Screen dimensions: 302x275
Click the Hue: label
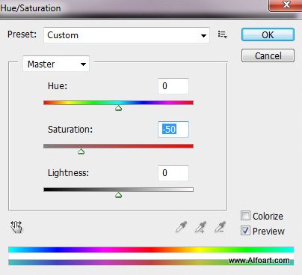coord(58,86)
